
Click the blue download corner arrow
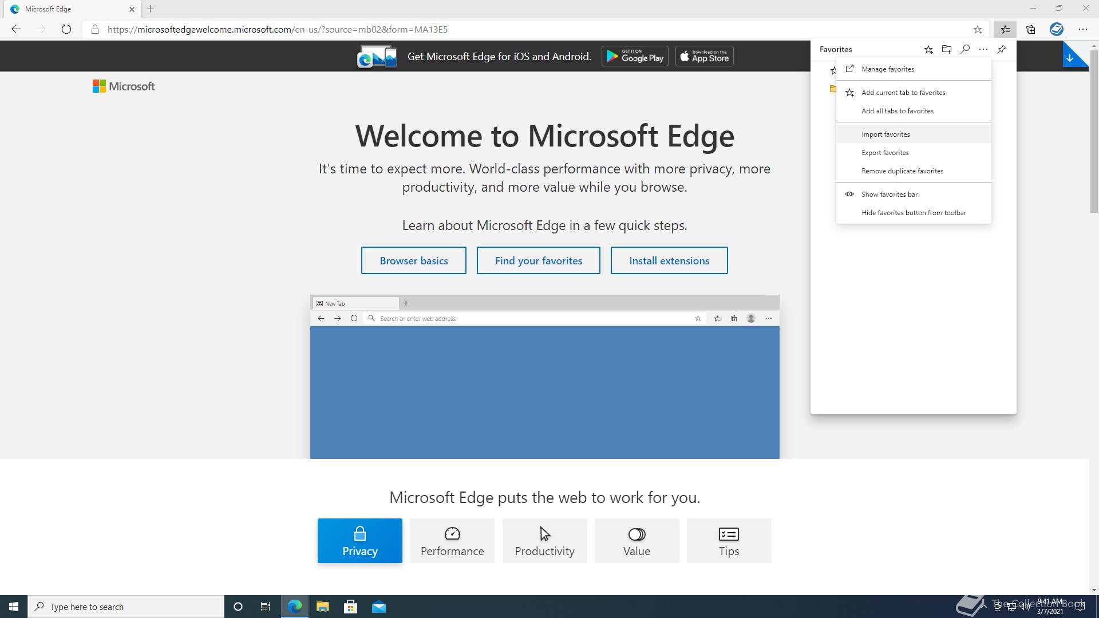(1073, 56)
